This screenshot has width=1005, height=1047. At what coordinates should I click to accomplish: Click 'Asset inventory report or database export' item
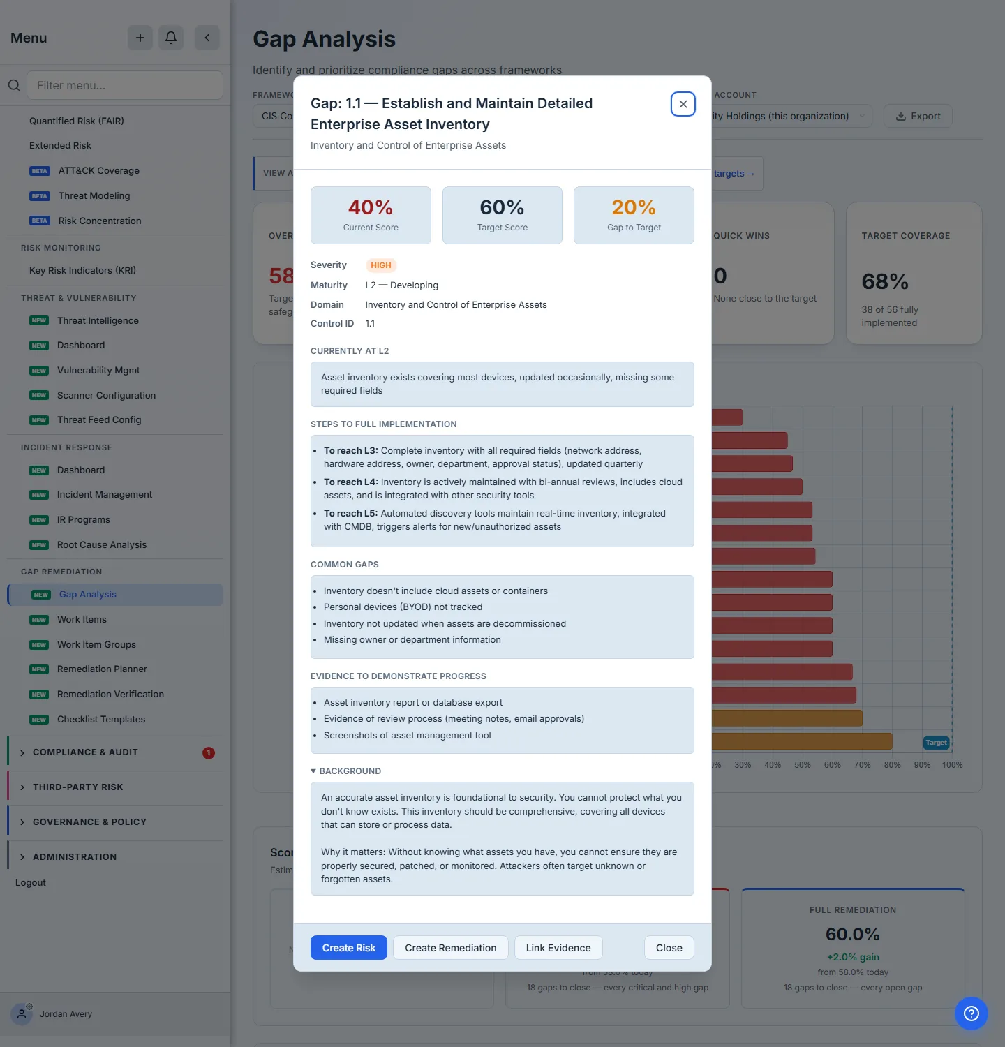click(413, 703)
